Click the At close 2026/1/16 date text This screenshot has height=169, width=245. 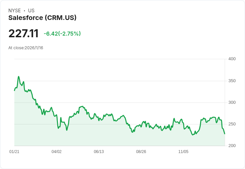click(x=26, y=48)
